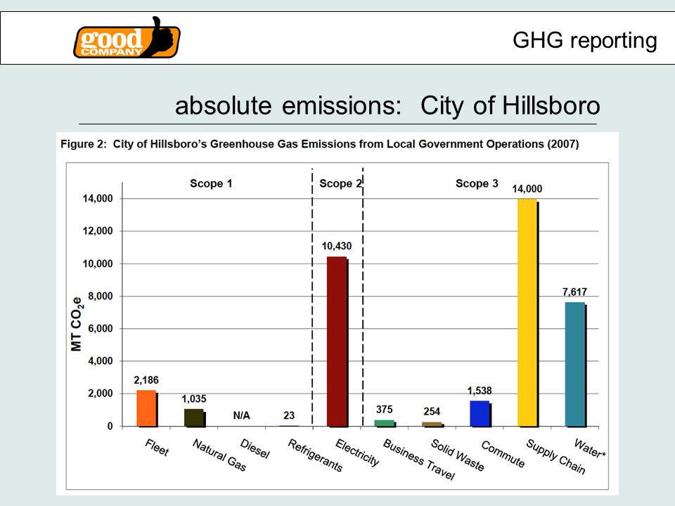Click the 2,186 data label
Screen dimensions: 675x506
146,380
